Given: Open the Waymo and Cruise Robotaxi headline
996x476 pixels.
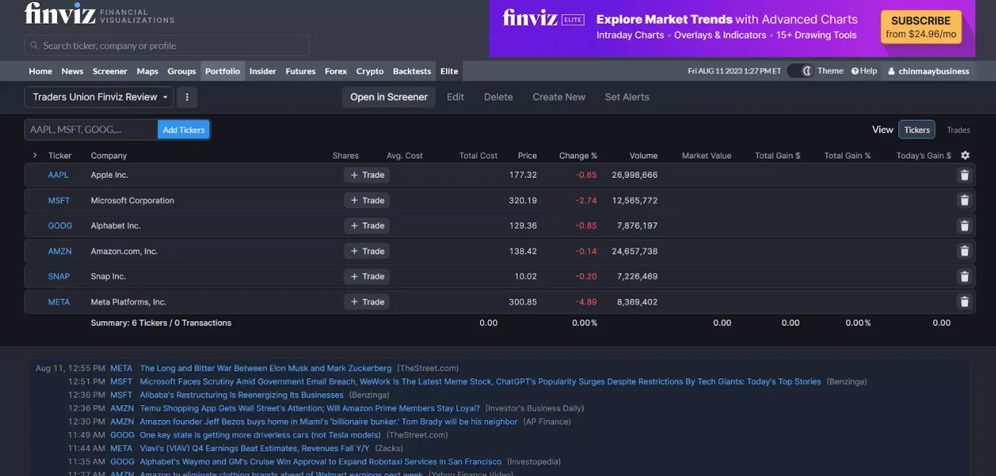Looking at the screenshot, I should click(321, 462).
